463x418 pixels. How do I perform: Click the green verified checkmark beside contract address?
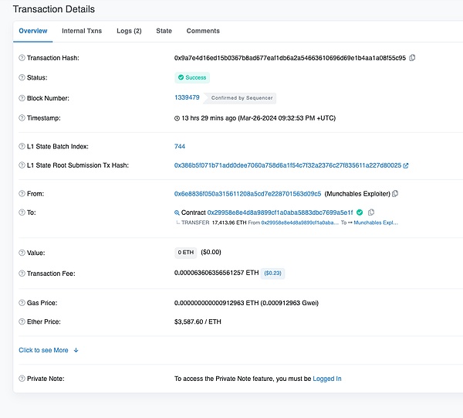(x=360, y=212)
